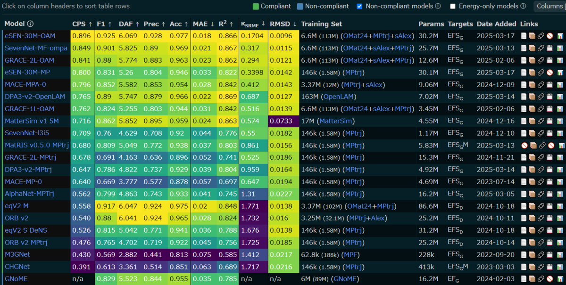Click the red prohibited checkpoint icon for GNoME
This screenshot has height=285, width=566.
pyautogui.click(x=549, y=278)
